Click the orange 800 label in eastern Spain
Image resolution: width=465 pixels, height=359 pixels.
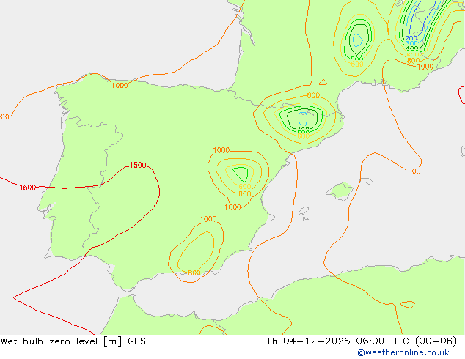pos(245,193)
